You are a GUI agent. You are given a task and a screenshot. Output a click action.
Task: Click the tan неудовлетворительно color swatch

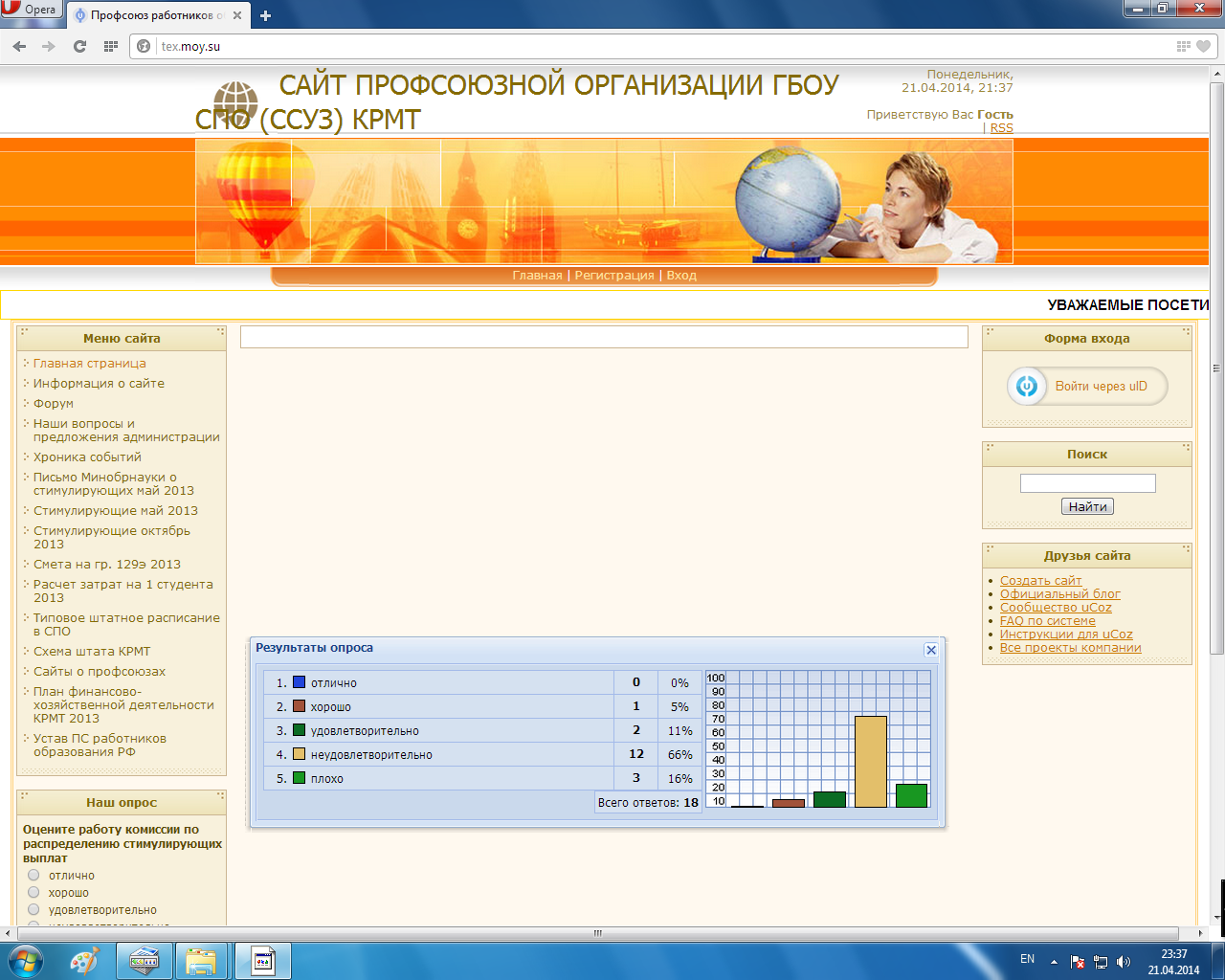[x=299, y=754]
